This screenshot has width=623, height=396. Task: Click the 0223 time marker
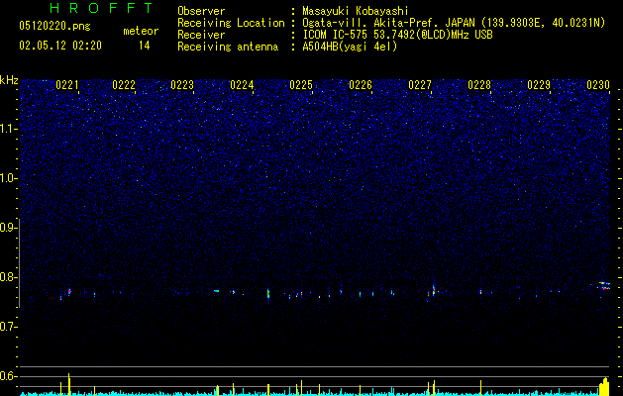click(182, 85)
